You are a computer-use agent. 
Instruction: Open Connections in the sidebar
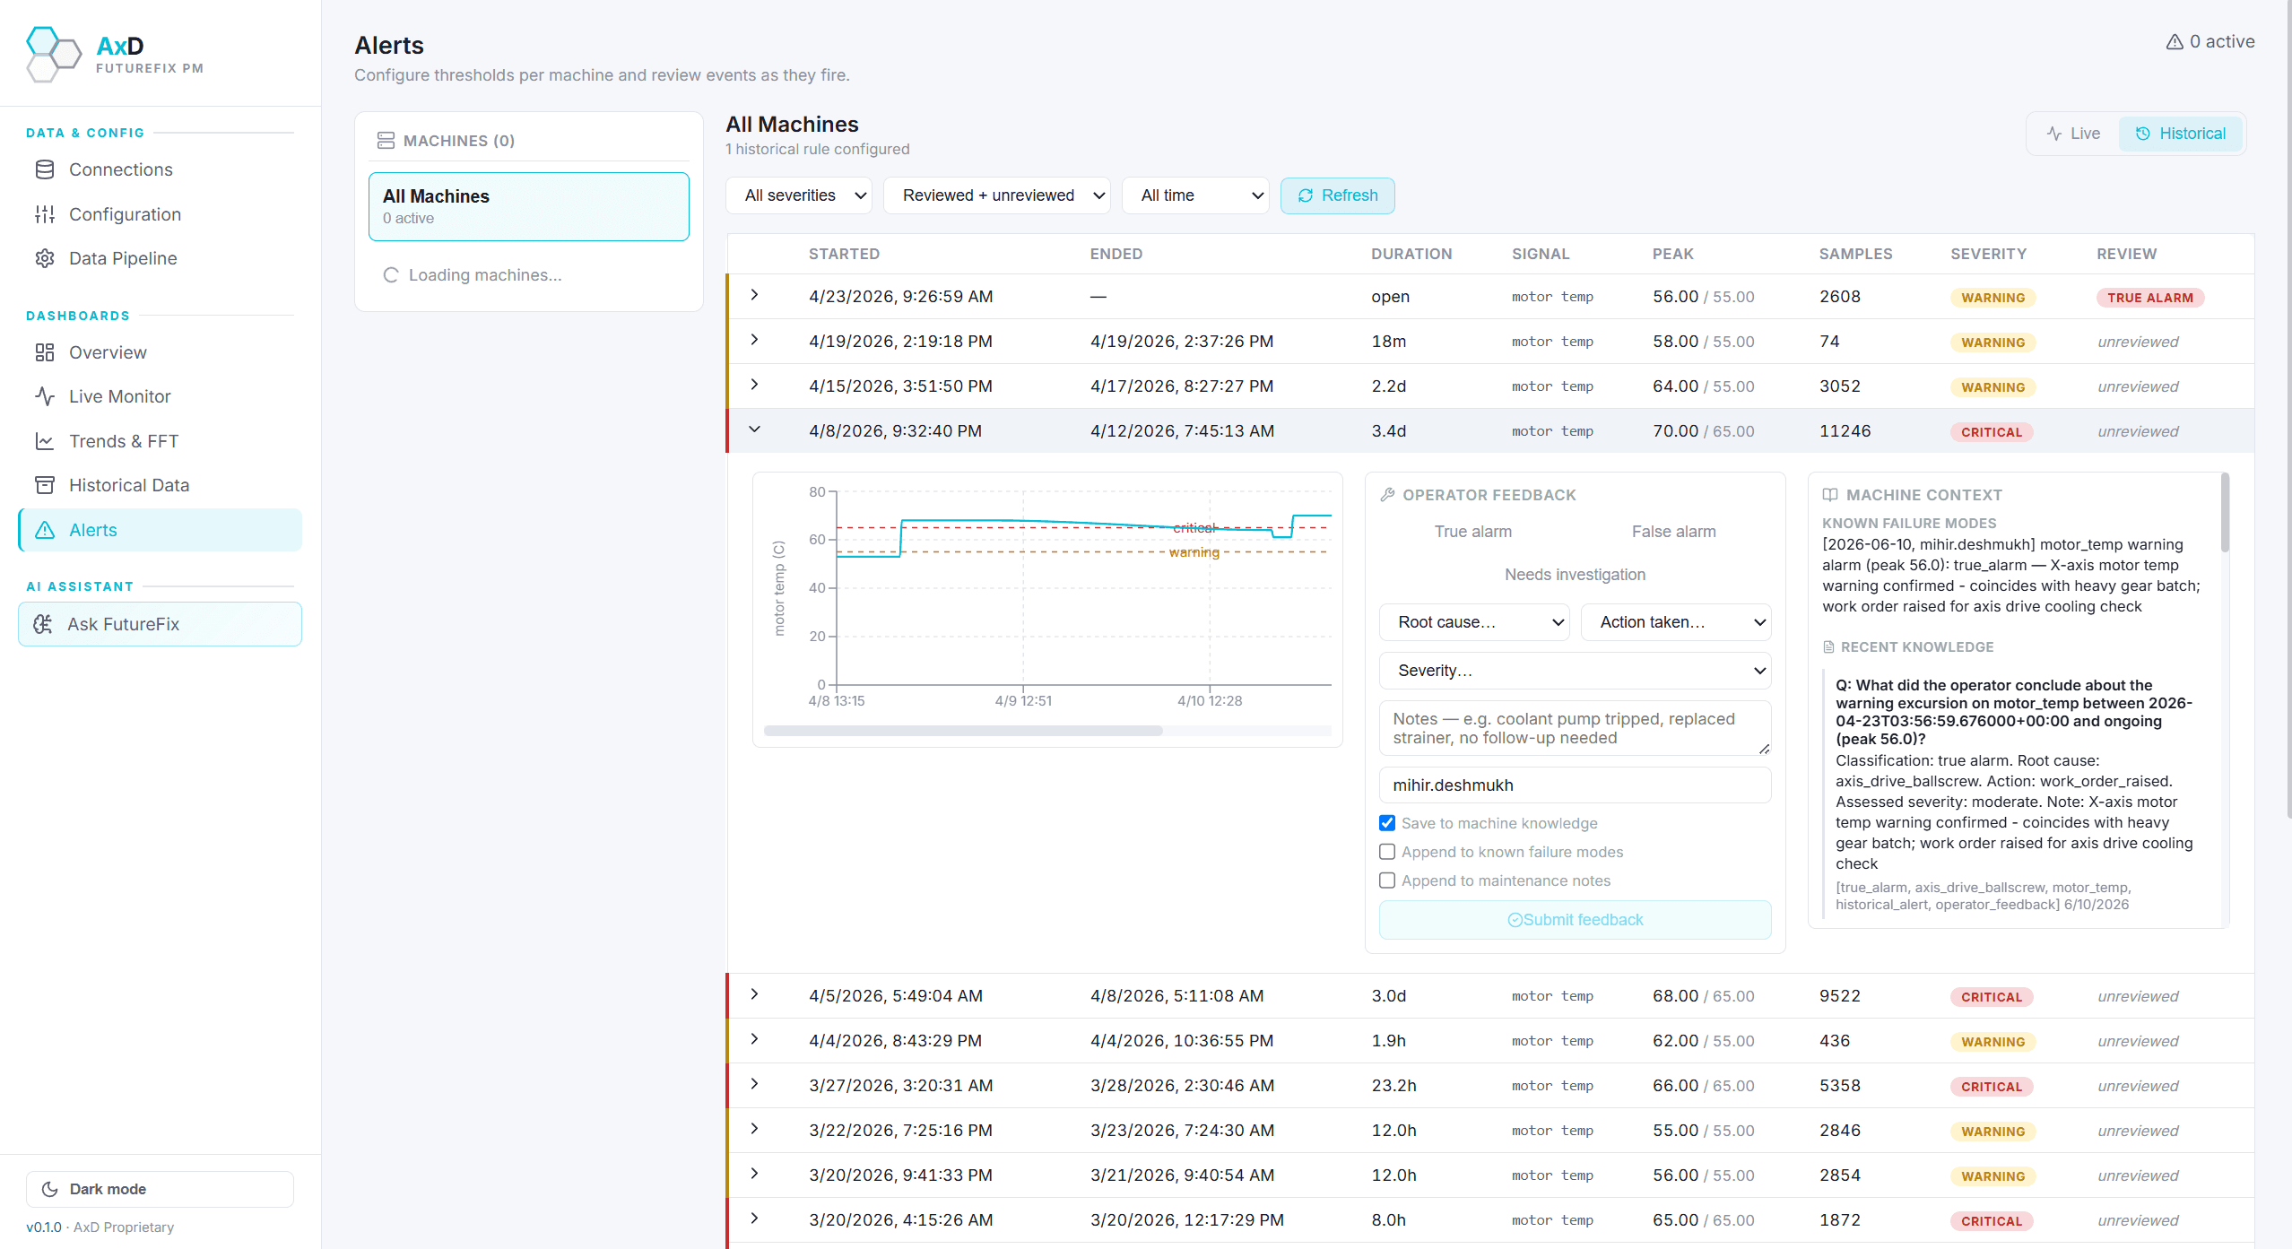(x=160, y=169)
